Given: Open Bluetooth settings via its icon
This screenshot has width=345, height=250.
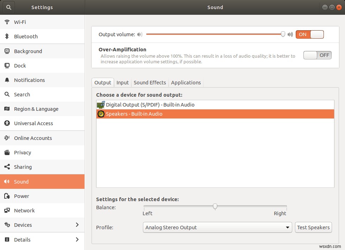Looking at the screenshot, I should click(x=7, y=36).
